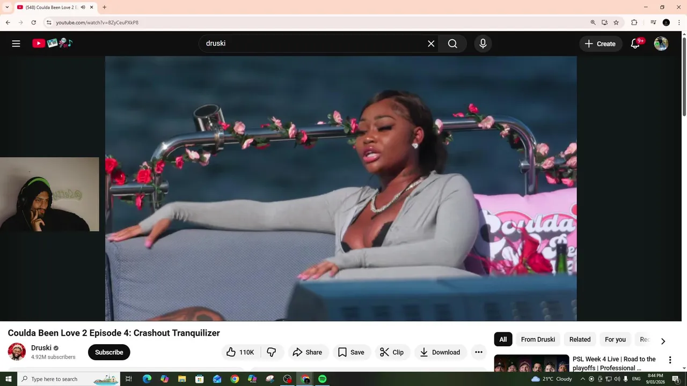Image resolution: width=687 pixels, height=386 pixels.
Task: Select the For you filter chip
Action: (x=615, y=339)
